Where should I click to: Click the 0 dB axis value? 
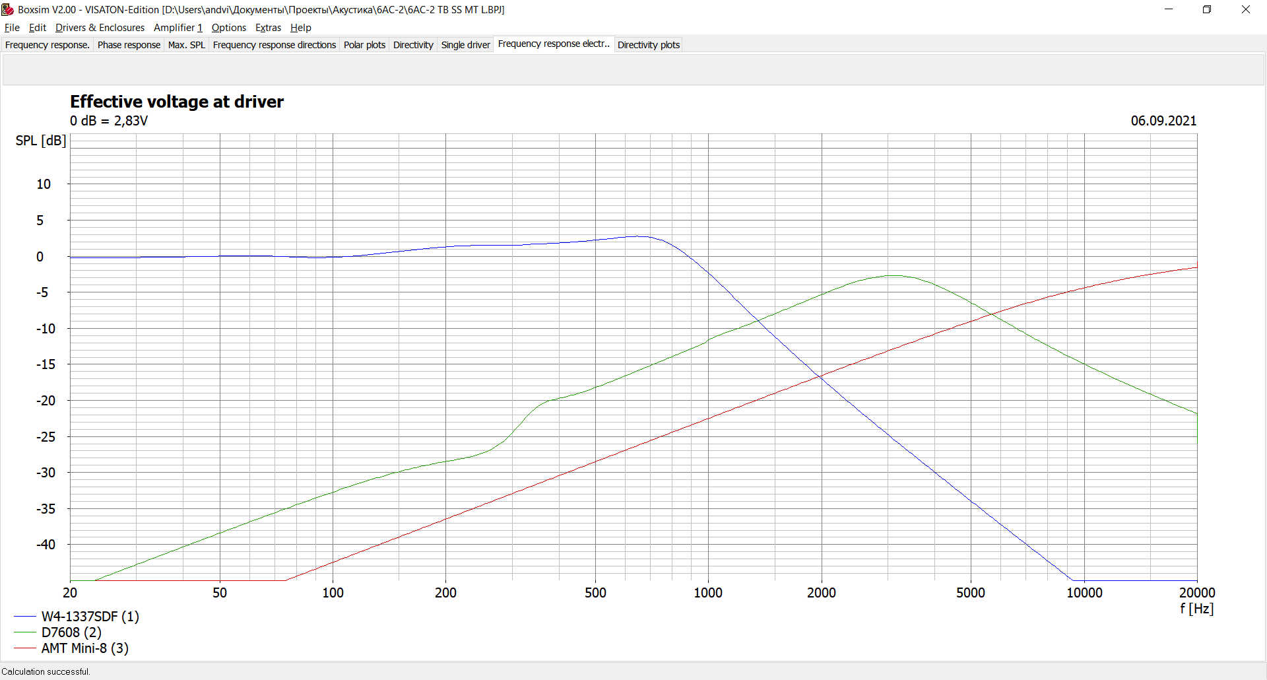(x=40, y=257)
